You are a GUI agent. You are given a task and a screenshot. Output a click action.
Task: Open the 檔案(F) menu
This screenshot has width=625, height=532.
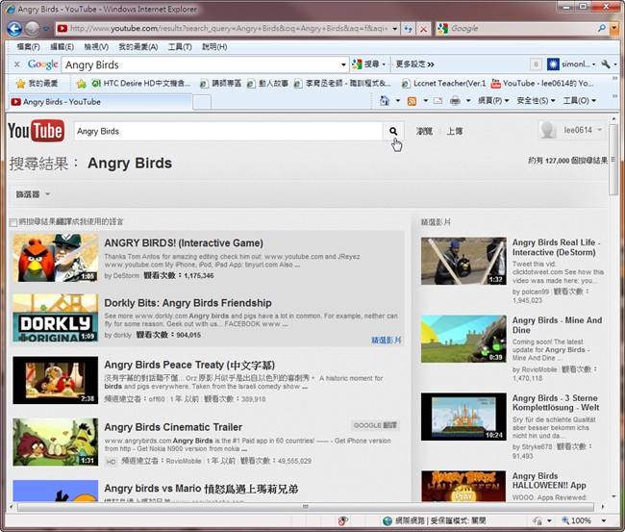[x=28, y=47]
